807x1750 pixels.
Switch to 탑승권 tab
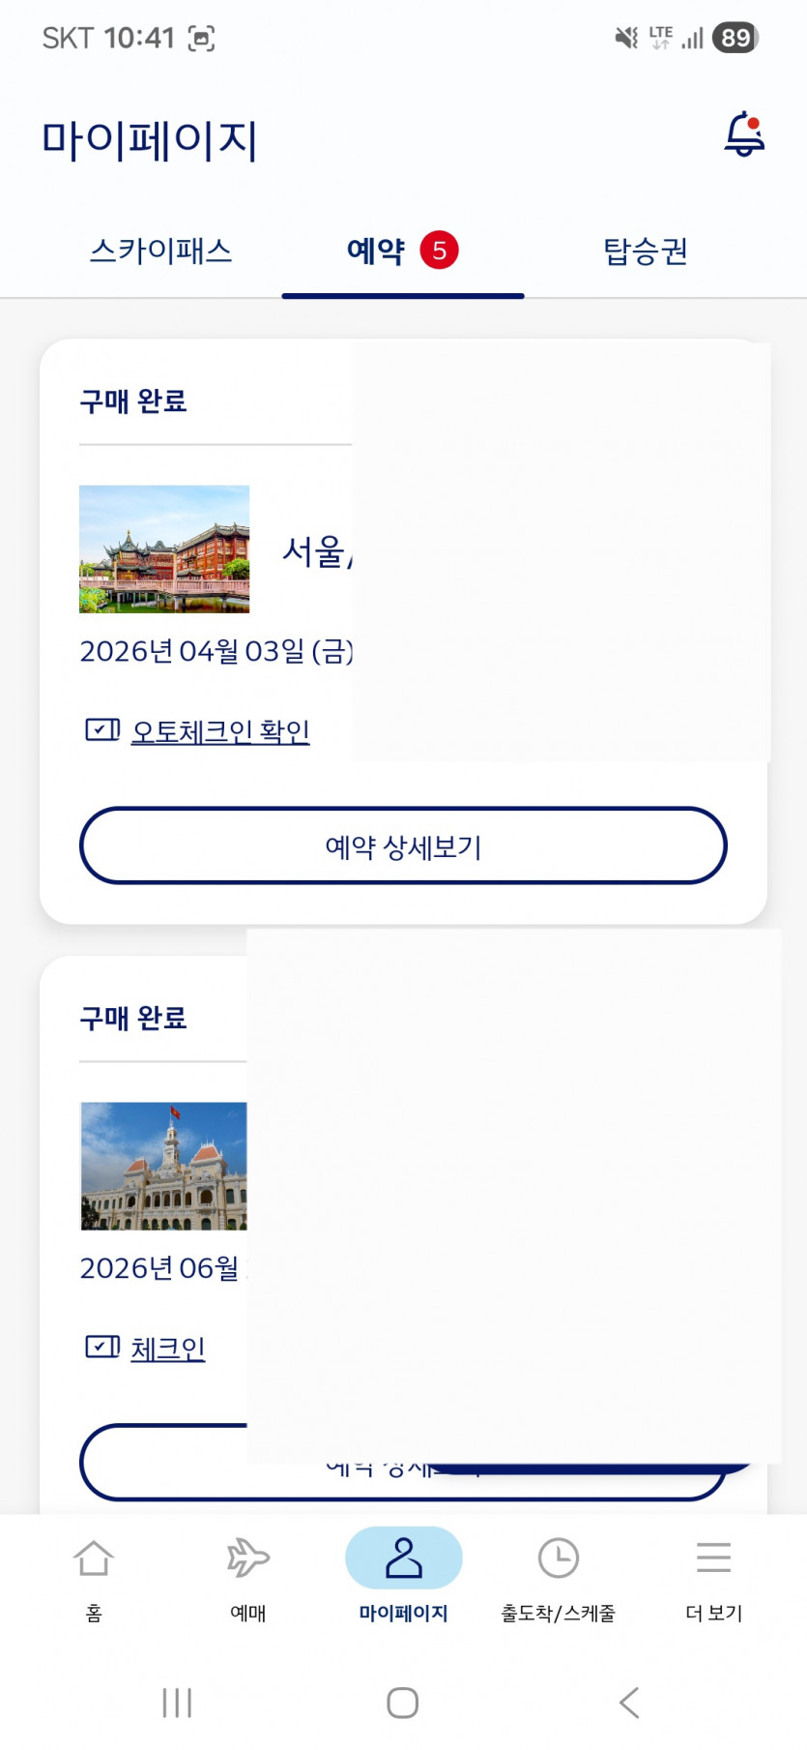tap(645, 252)
